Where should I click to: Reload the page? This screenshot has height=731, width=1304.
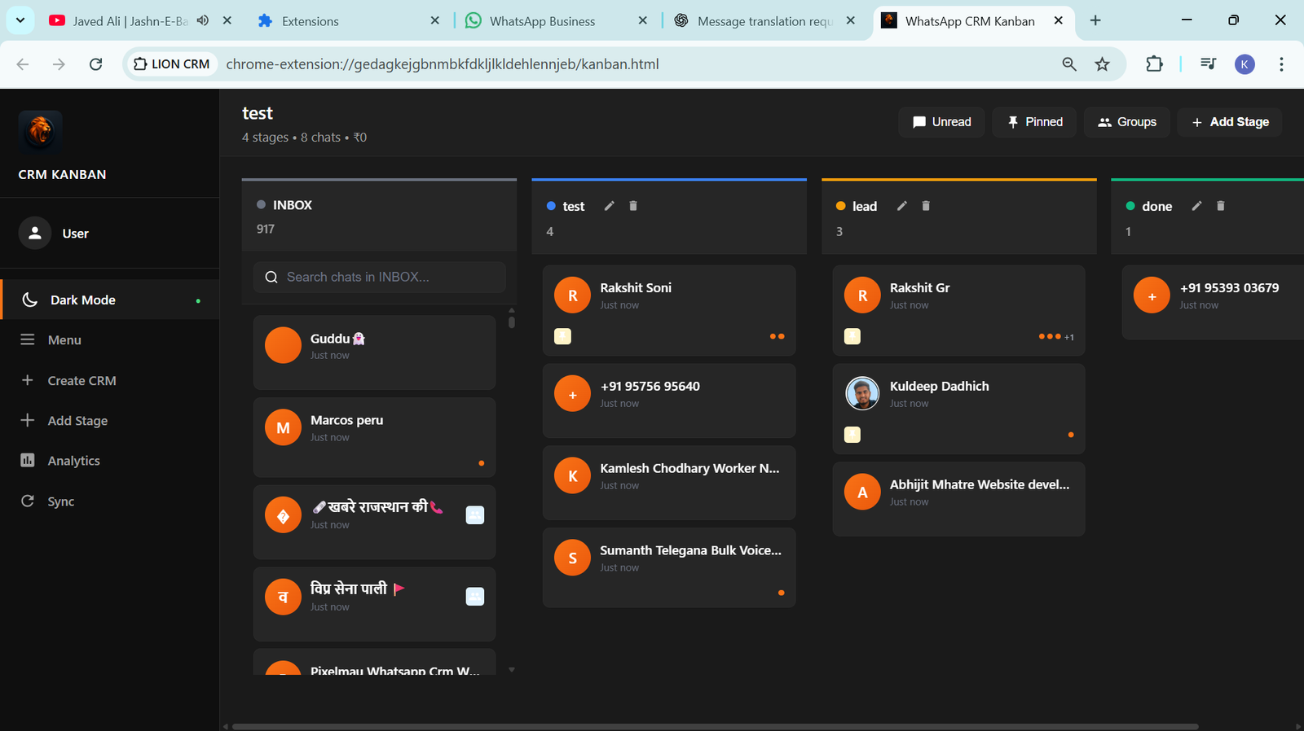point(96,63)
